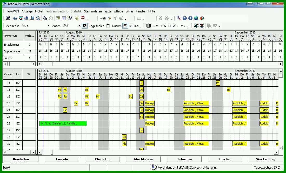286x173 pixels.
Task: Open the calendar date picker icon
Action: point(149,26)
